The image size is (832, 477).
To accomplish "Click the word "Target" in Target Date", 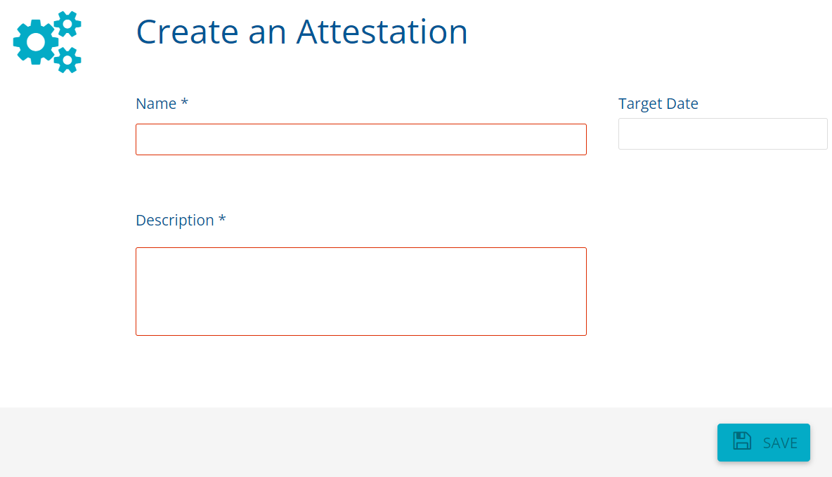I will tap(639, 104).
